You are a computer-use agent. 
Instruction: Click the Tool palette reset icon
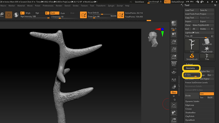pos(215,5)
